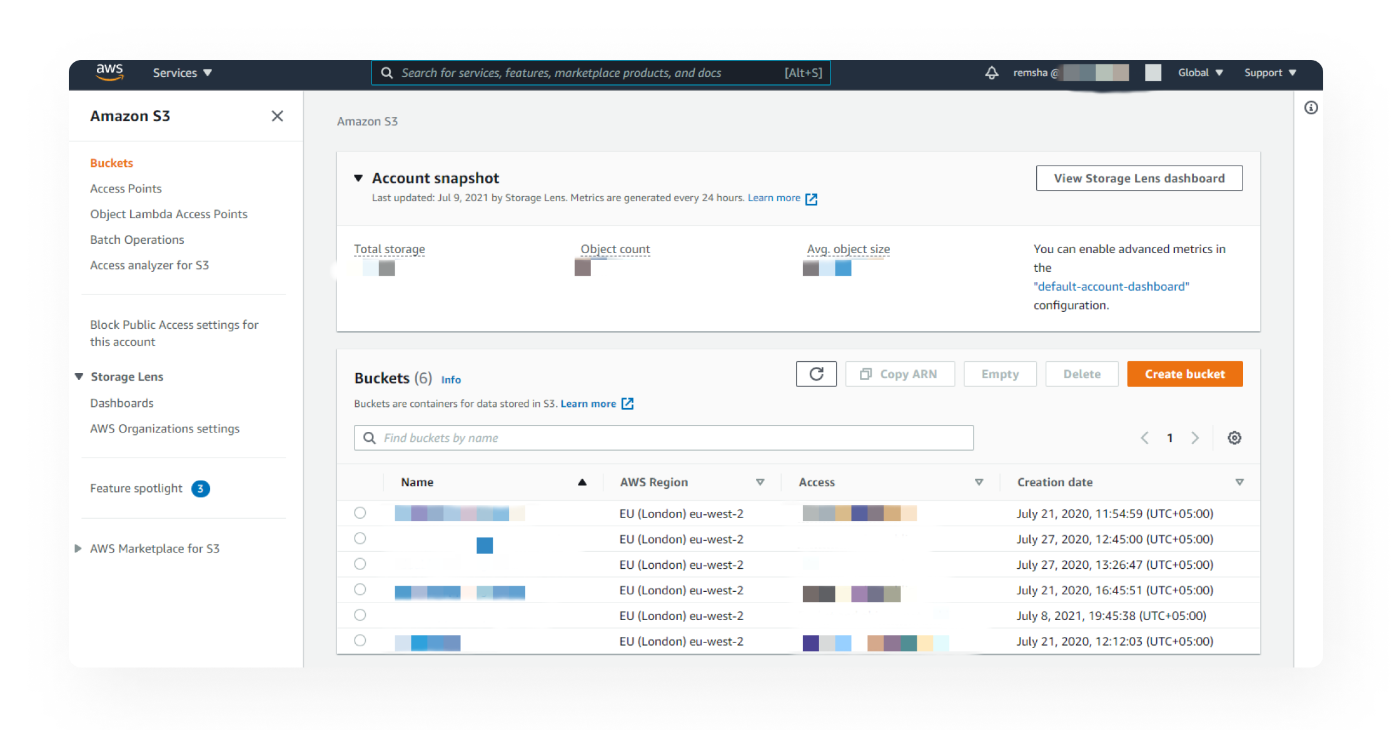Viewport: 1392px width, 730px height.
Task: Click the remsha account menu
Action: [1071, 72]
